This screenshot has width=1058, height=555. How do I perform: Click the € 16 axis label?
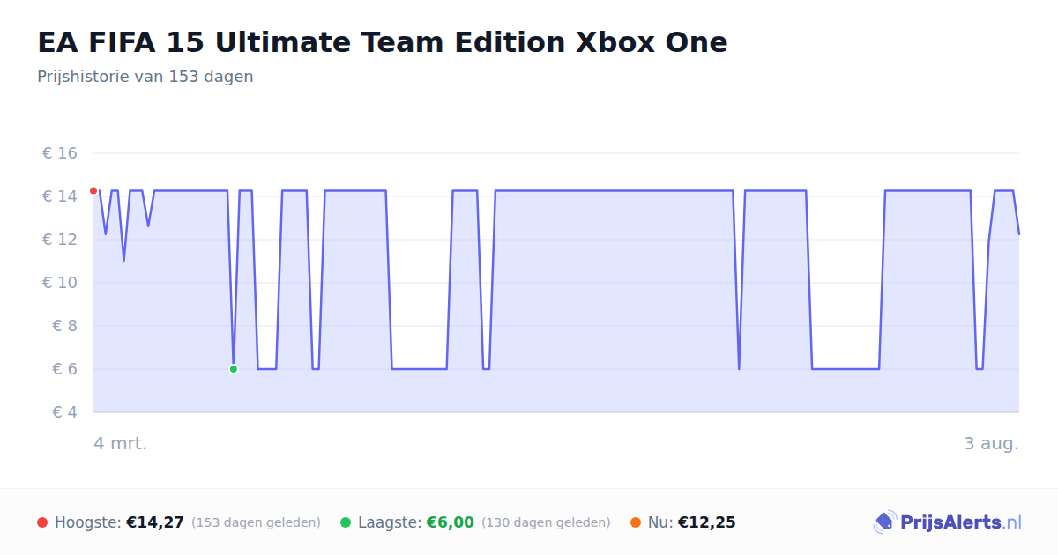[60, 153]
